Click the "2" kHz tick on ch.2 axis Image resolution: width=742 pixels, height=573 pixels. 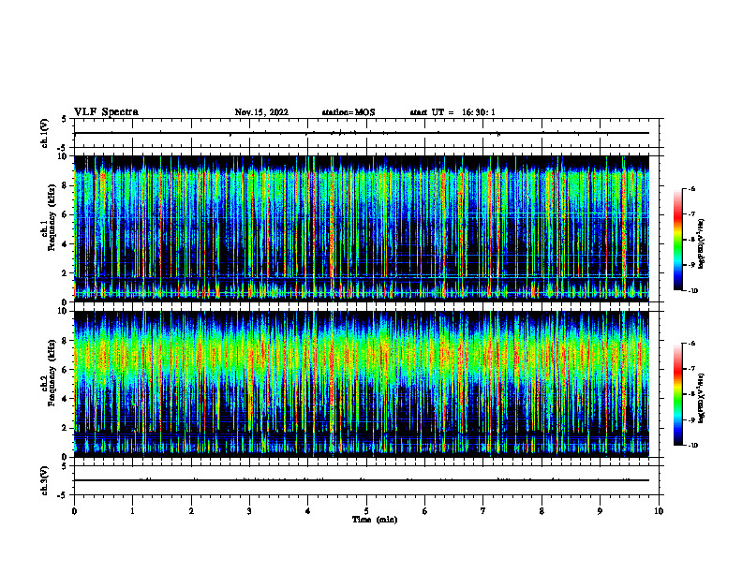[x=65, y=428]
